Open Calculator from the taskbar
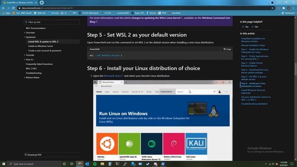 coord(110,164)
